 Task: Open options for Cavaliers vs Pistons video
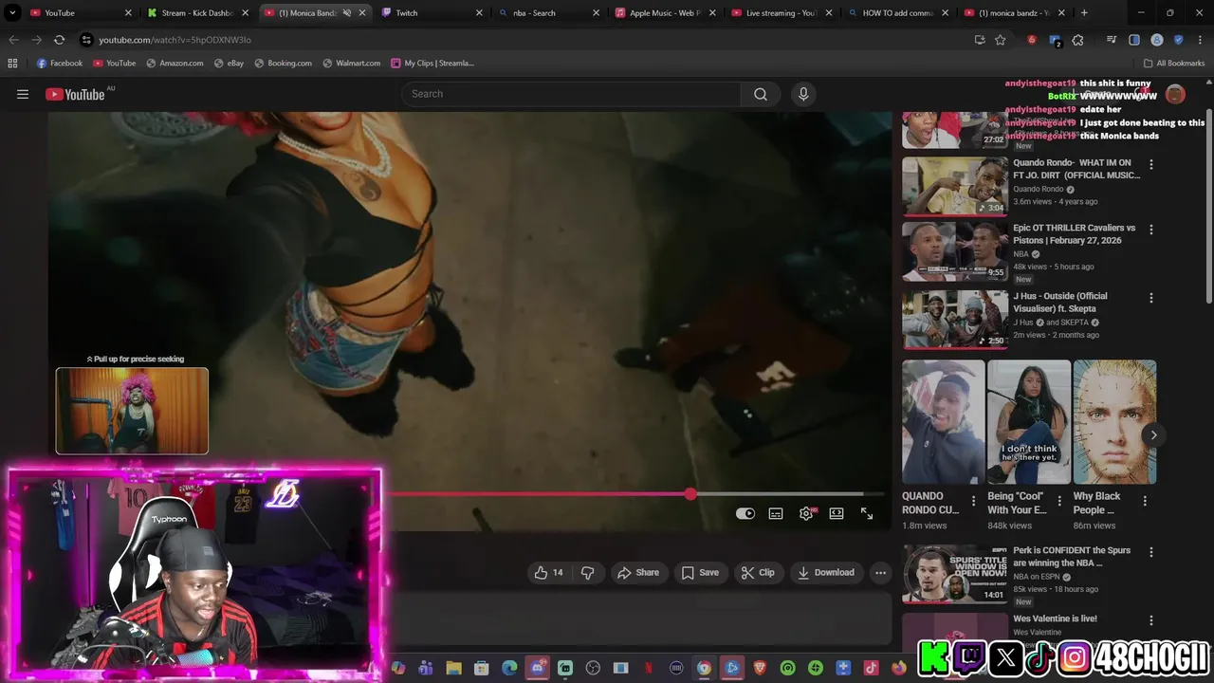click(1151, 230)
